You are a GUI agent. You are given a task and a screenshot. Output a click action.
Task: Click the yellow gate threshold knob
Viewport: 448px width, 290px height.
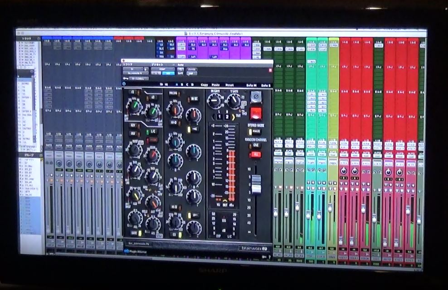click(135, 195)
